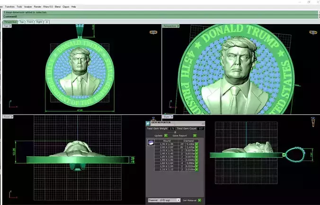Click the Update label

point(158,136)
